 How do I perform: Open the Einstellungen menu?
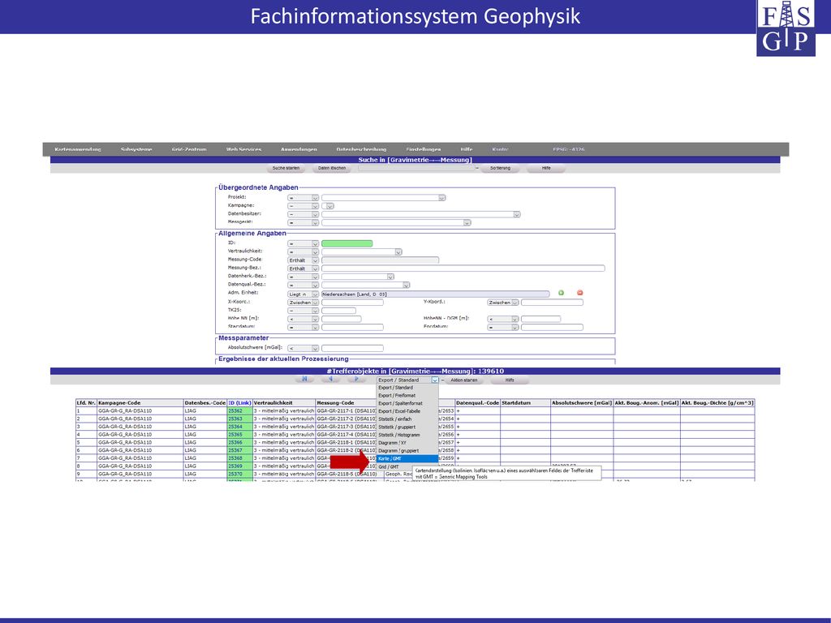point(424,149)
